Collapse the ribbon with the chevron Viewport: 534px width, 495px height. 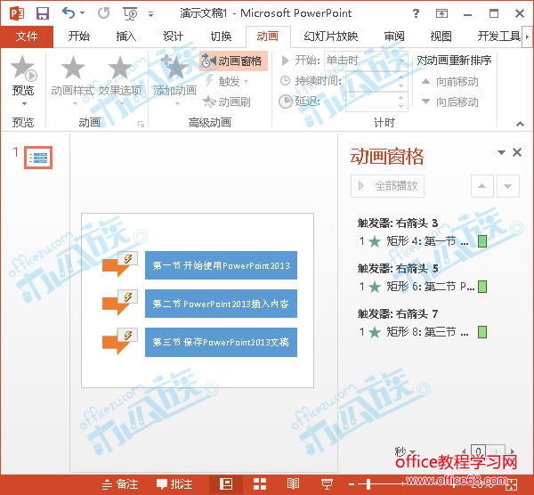tap(520, 124)
